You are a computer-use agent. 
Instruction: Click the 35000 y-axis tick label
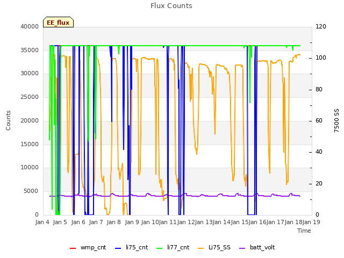(x=30, y=50)
